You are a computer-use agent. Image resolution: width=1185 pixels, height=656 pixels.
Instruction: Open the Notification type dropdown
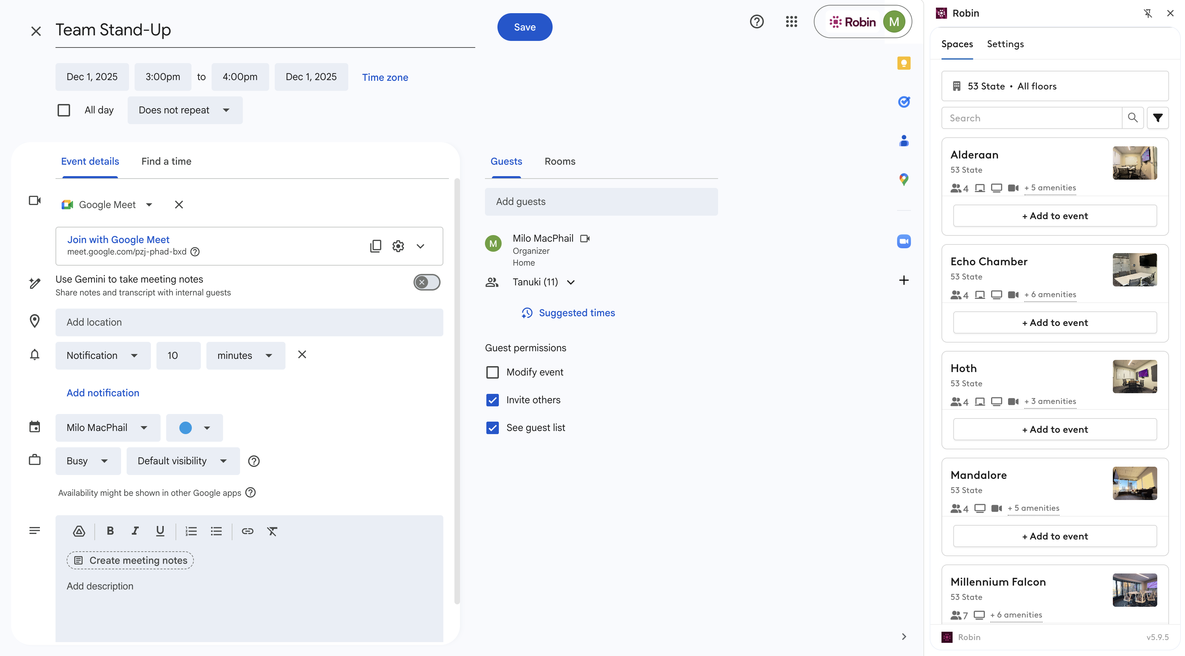pos(103,355)
